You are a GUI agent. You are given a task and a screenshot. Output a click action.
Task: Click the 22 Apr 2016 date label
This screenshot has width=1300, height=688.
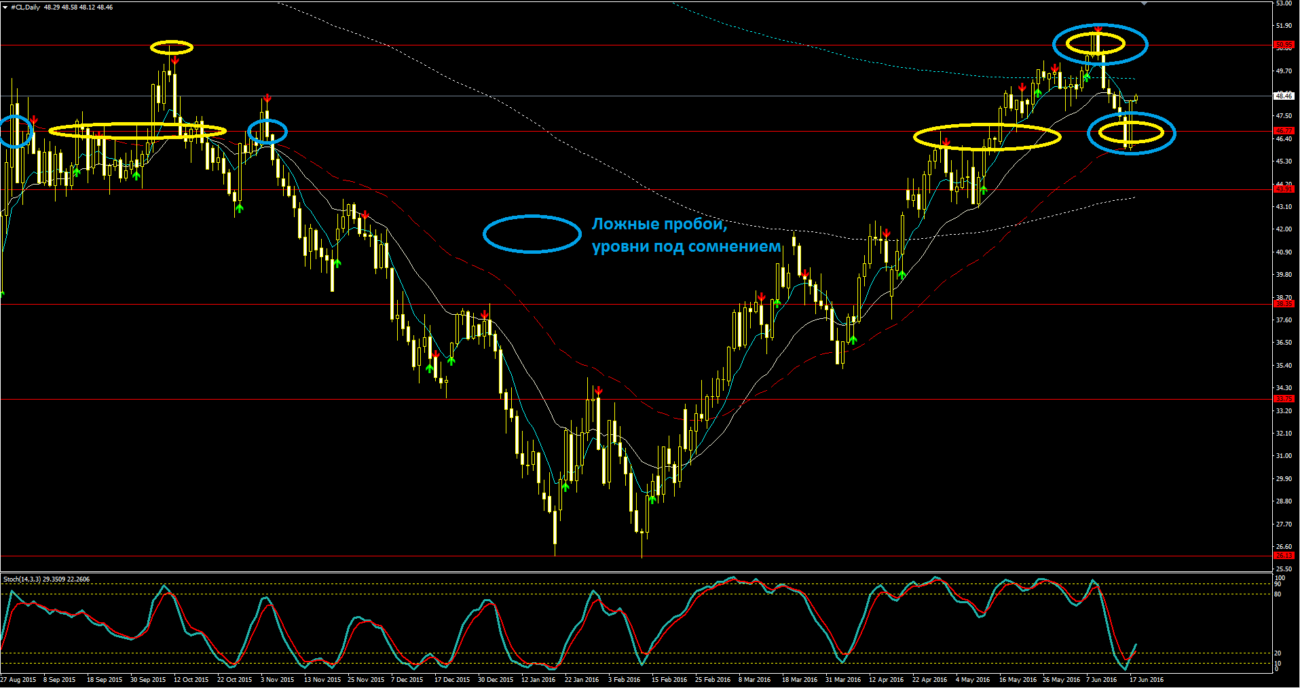coord(929,680)
